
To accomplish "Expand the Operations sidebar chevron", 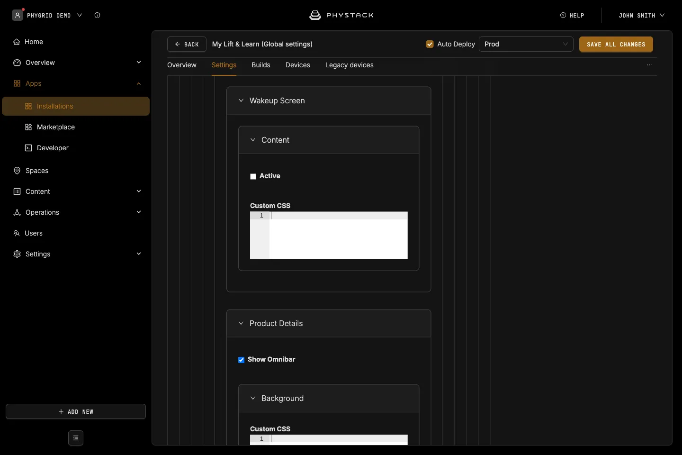I will tap(139, 212).
